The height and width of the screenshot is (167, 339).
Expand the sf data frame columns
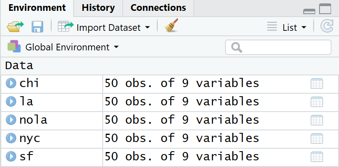pos(10,157)
